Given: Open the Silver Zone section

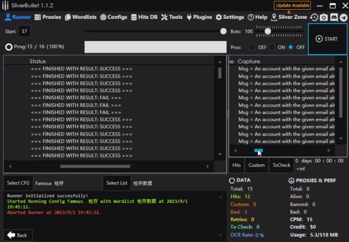Looking at the screenshot, I should pos(289,17).
